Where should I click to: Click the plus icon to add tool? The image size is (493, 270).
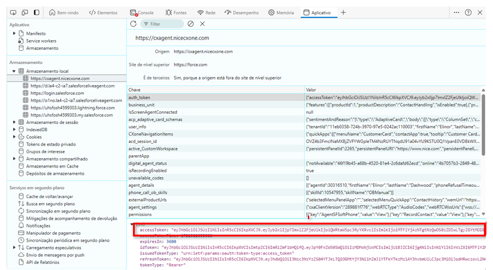pyautogui.click(x=343, y=13)
